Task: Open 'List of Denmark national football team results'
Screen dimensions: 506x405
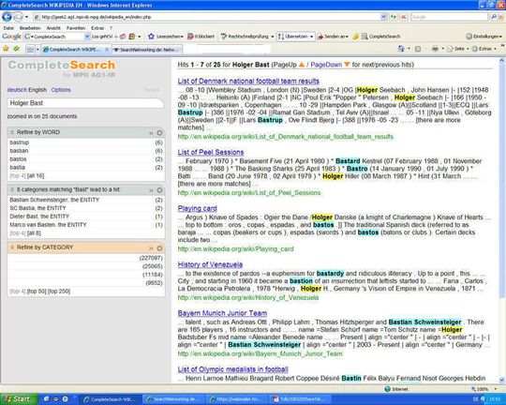Action: coord(248,81)
